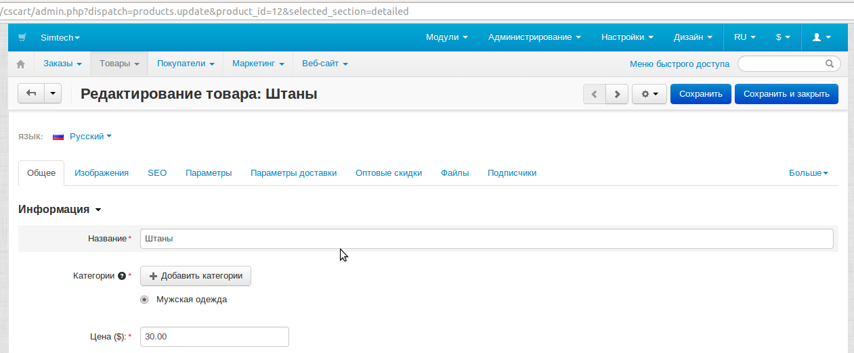Click the back arrow button
Image resolution: width=854 pixels, height=353 pixels.
pyautogui.click(x=31, y=94)
